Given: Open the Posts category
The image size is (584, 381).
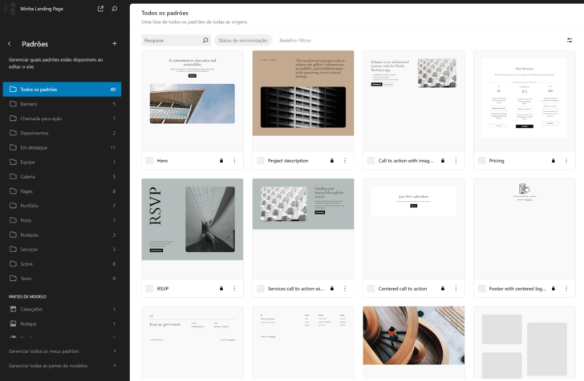Looking at the screenshot, I should 62,220.
